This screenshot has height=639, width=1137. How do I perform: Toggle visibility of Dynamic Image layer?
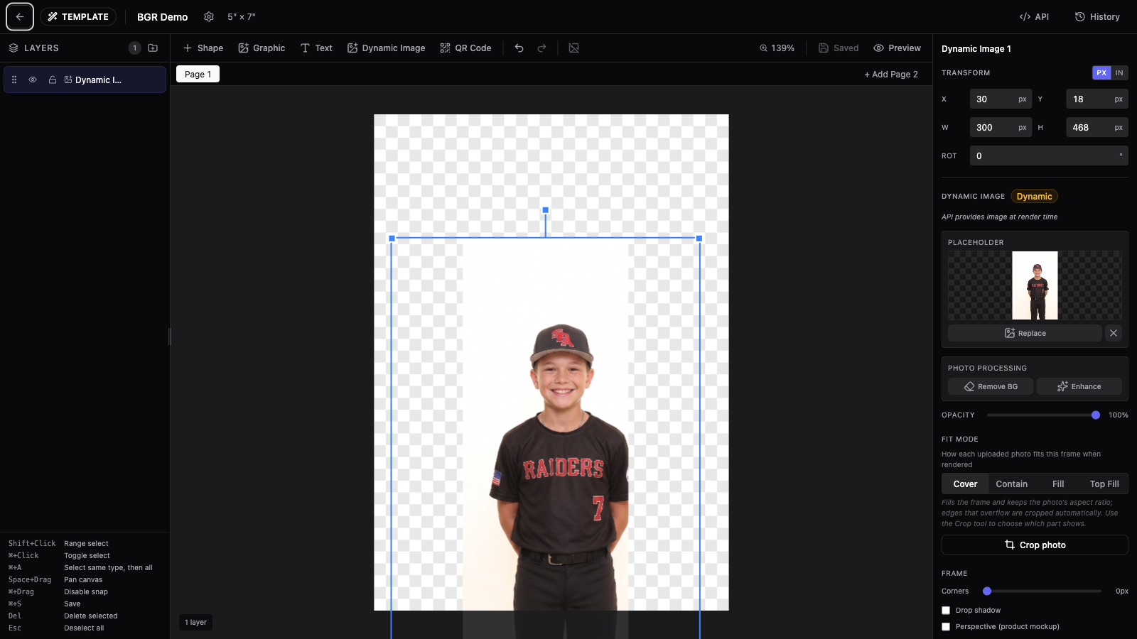click(x=33, y=80)
